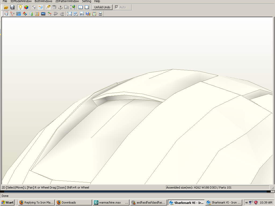
Task: Select the Select/Move arrow tool
Action: pyautogui.click(x=6, y=14)
